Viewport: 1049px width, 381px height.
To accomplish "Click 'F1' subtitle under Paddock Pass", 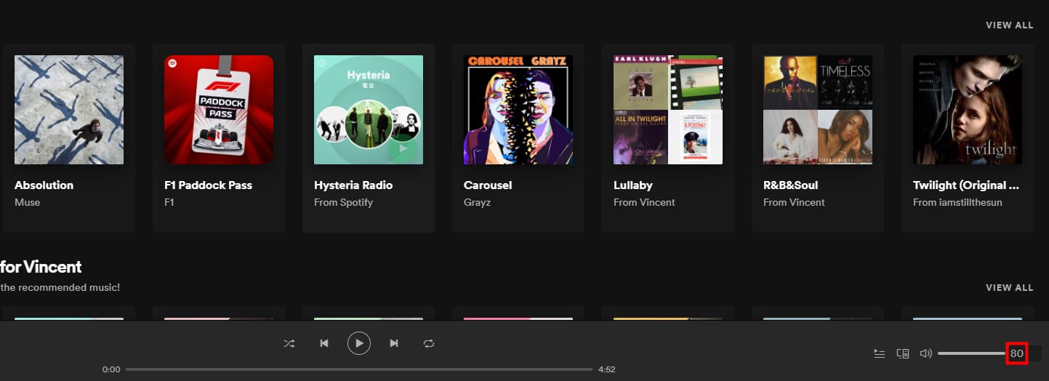I will point(170,202).
